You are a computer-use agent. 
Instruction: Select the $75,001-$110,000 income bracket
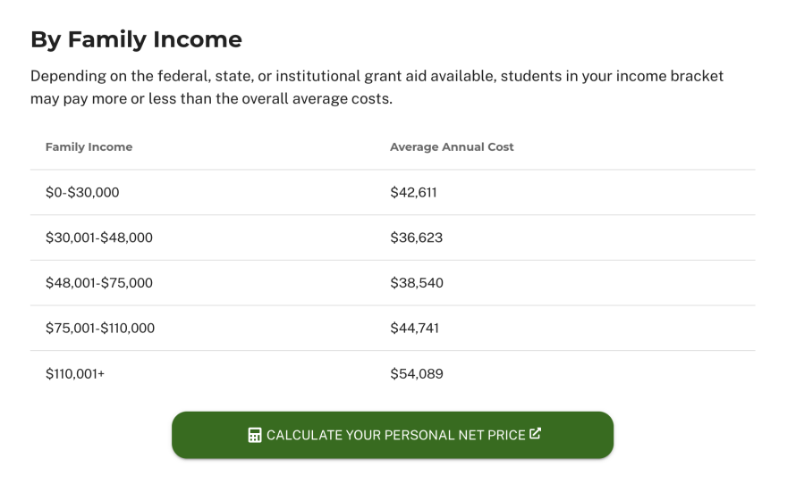pyautogui.click(x=100, y=329)
